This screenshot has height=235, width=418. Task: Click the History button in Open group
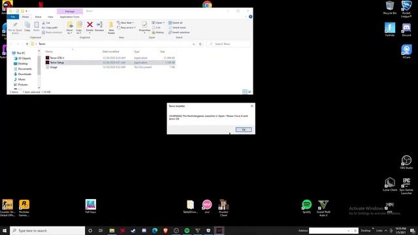coord(158,32)
